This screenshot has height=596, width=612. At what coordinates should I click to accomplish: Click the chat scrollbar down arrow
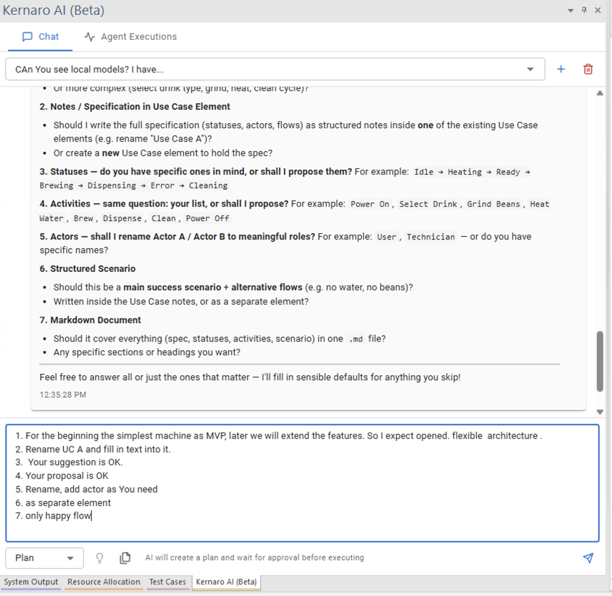pos(600,412)
